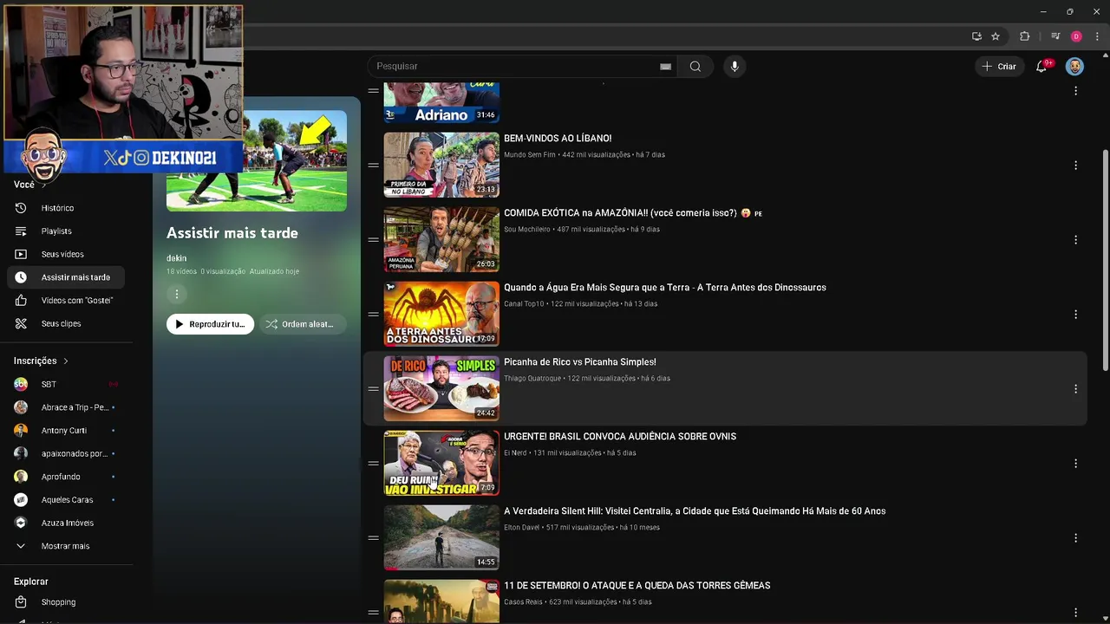Open Sou Mochileiro channel link
The image size is (1110, 624).
coord(527,230)
